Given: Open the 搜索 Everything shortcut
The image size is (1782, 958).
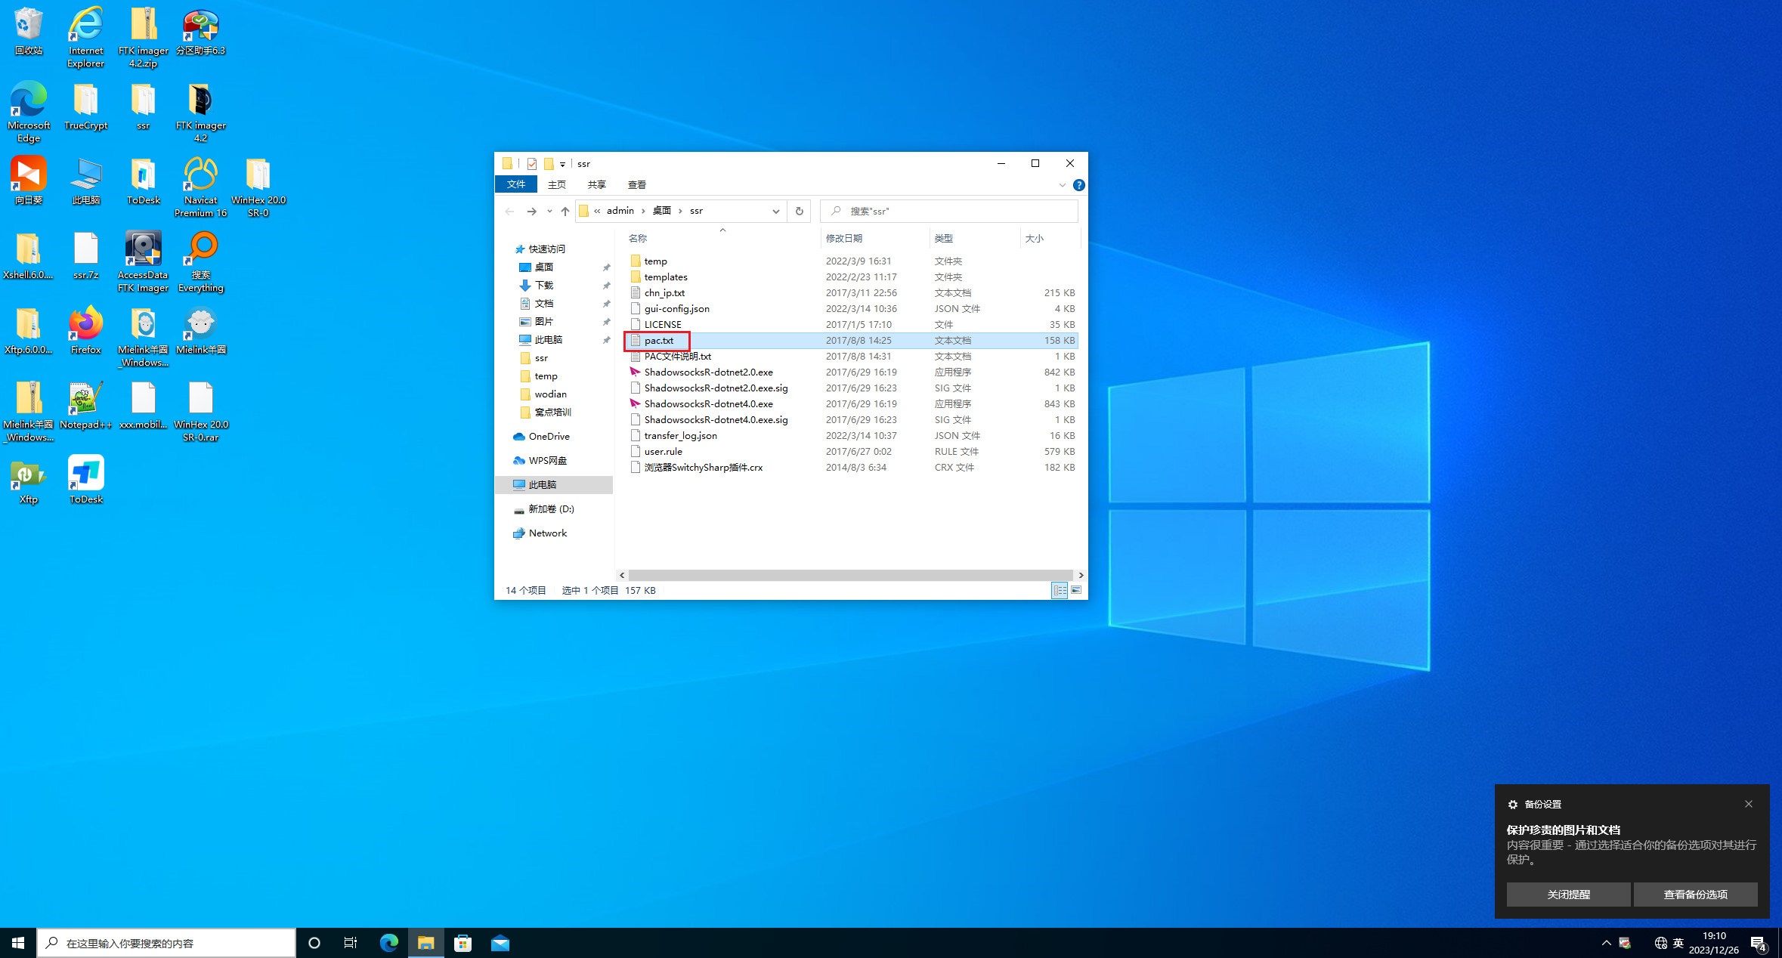Looking at the screenshot, I should (200, 261).
